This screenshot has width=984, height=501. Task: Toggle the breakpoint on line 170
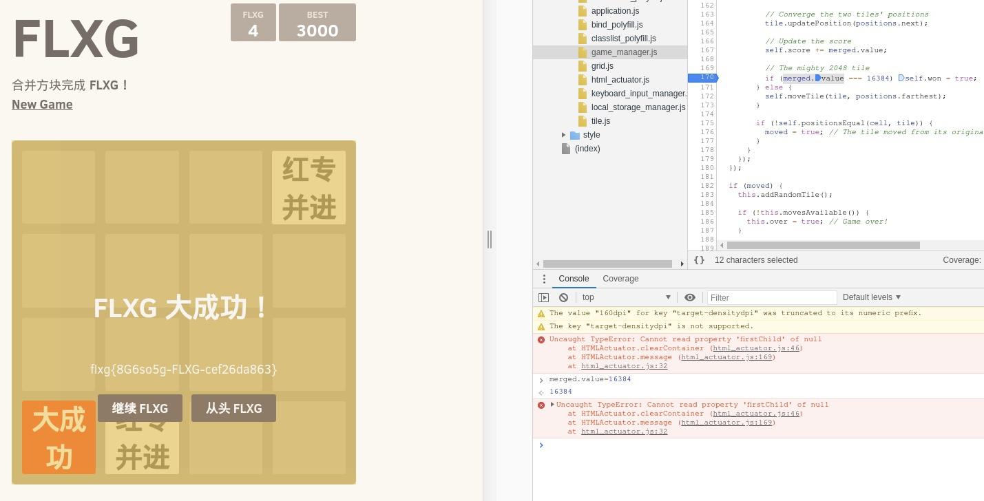point(702,78)
